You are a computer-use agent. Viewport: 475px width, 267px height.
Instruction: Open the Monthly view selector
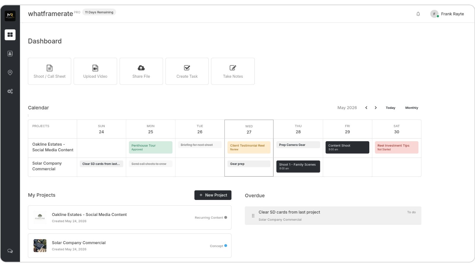click(411, 108)
